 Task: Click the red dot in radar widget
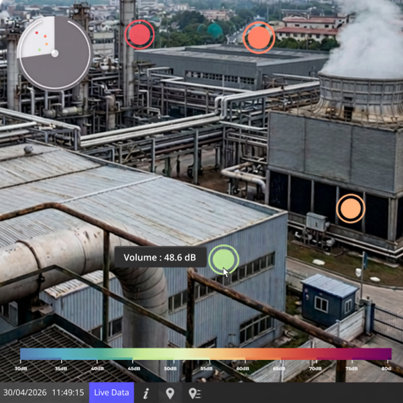(37, 33)
